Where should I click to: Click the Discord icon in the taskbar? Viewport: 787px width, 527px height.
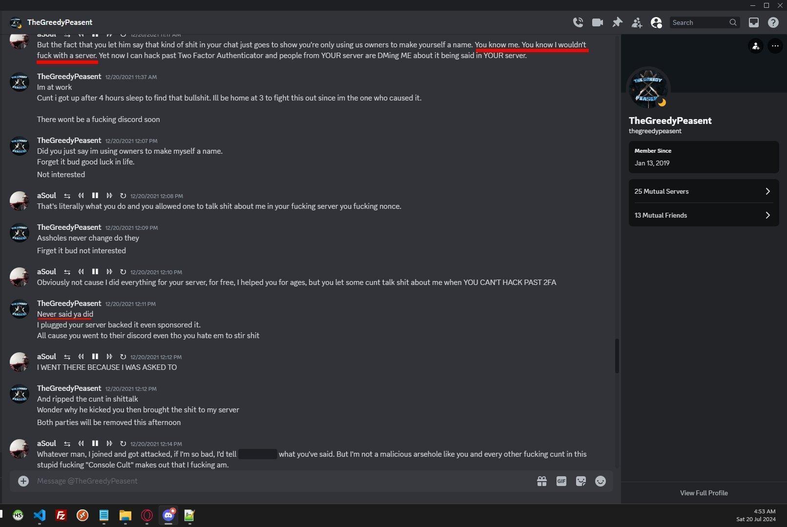click(168, 515)
